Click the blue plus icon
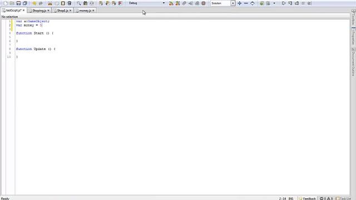This screenshot has width=356, height=200. click(x=239, y=3)
